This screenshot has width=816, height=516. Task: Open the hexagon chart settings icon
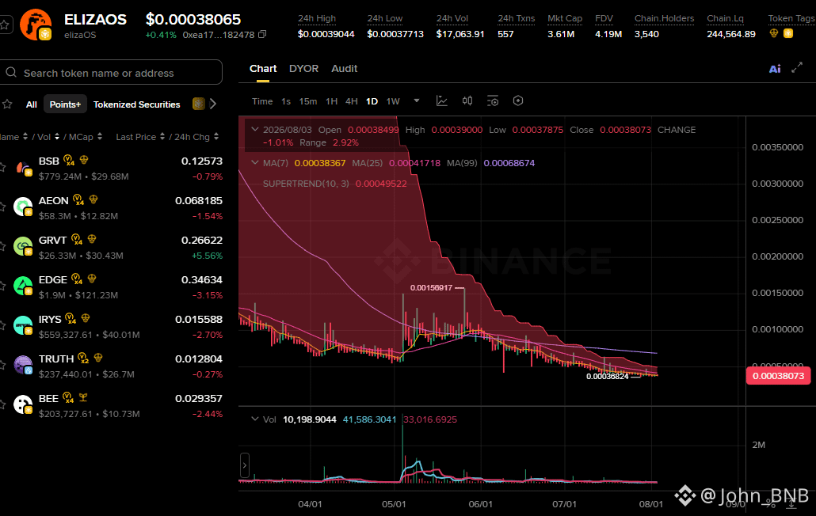coord(518,101)
